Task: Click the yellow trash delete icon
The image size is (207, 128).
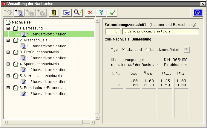Action: (54, 13)
